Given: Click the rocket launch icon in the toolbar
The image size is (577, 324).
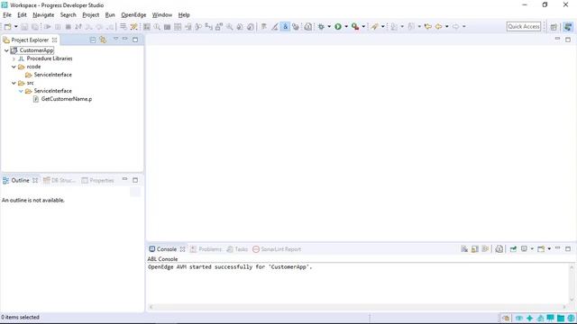Looking at the screenshot, I should [375, 27].
